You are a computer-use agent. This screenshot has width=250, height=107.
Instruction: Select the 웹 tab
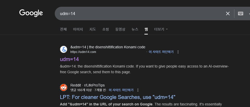(146, 29)
